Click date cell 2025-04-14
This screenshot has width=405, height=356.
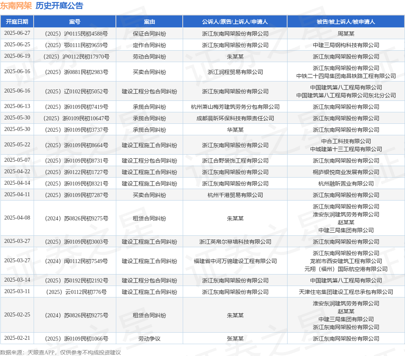tap(17, 183)
